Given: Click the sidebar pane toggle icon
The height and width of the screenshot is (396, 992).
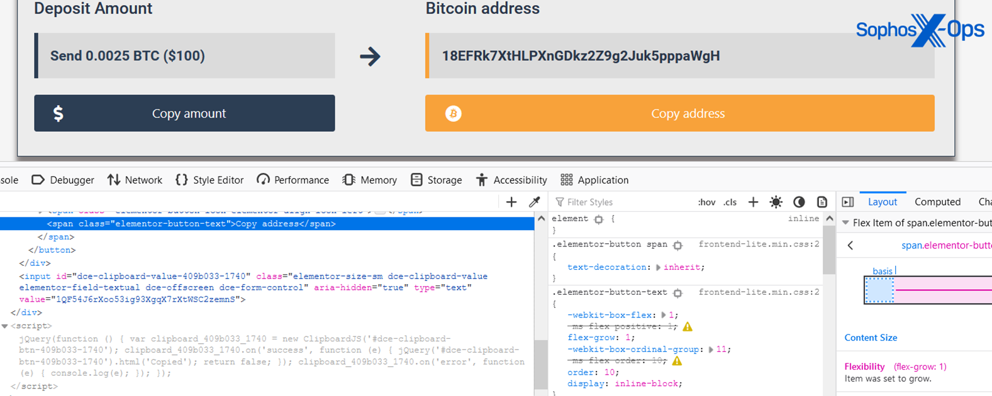Looking at the screenshot, I should 848,202.
